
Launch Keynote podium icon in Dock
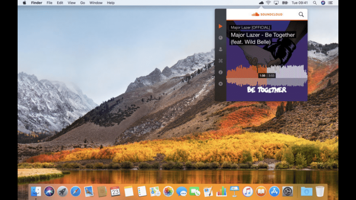coord(234,191)
